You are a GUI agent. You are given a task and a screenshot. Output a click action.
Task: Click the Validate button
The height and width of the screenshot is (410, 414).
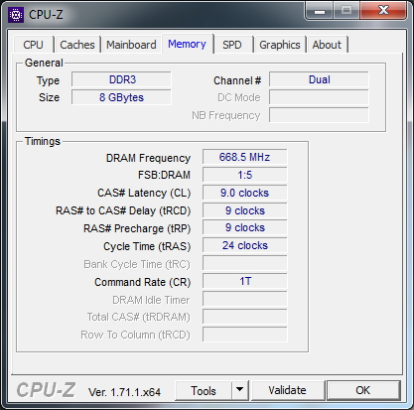pyautogui.click(x=287, y=391)
